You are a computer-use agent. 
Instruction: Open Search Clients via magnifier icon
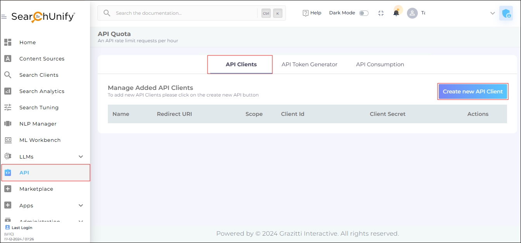coord(8,75)
